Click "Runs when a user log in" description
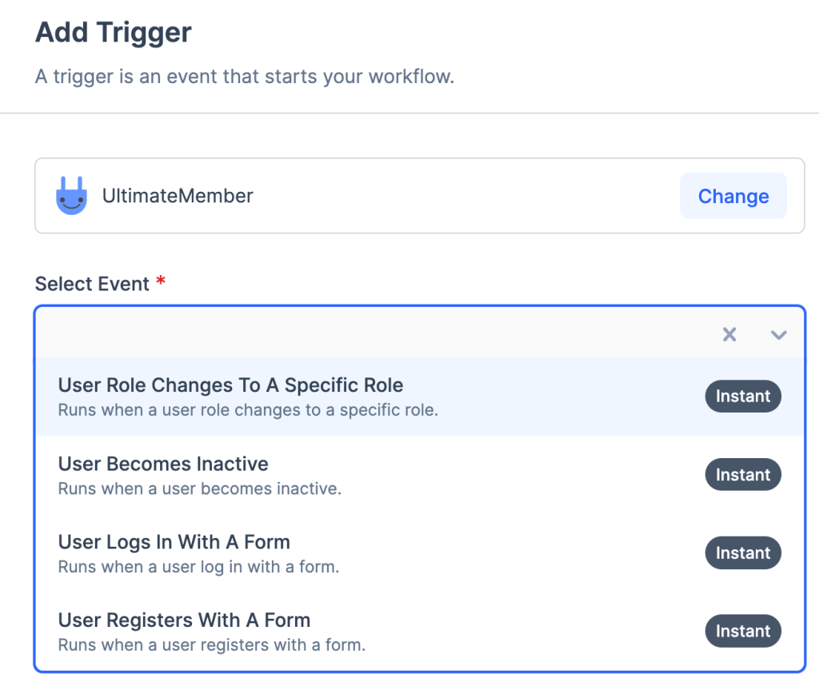The image size is (819, 690). [198, 567]
